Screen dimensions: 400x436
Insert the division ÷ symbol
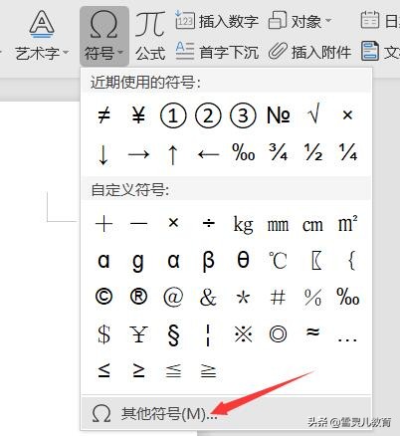tap(208, 223)
